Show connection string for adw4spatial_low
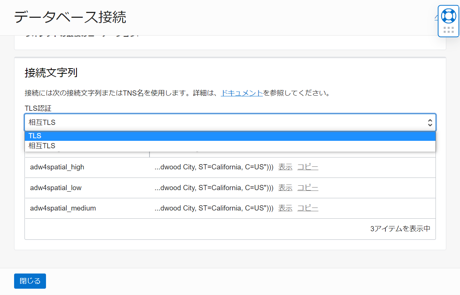This screenshot has height=295, width=460. click(285, 188)
